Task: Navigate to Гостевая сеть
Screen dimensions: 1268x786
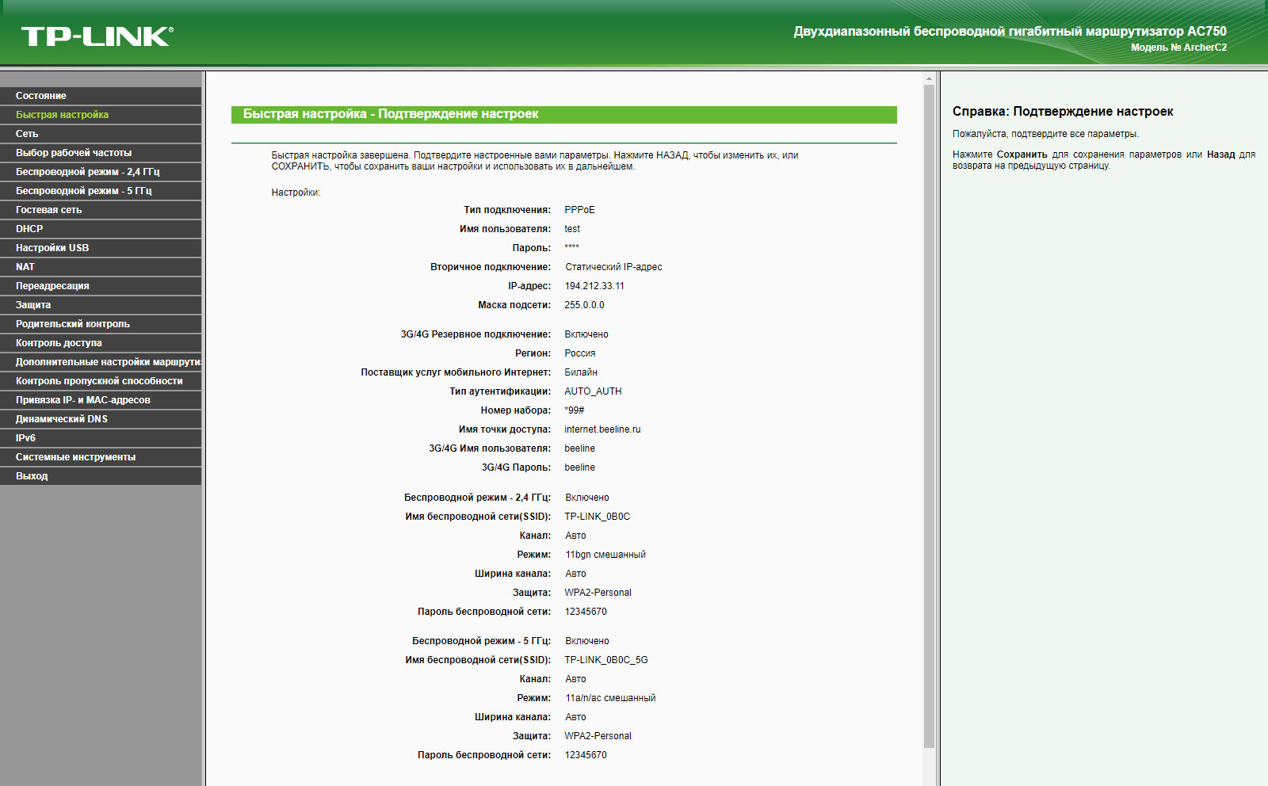Action: pyautogui.click(x=101, y=210)
